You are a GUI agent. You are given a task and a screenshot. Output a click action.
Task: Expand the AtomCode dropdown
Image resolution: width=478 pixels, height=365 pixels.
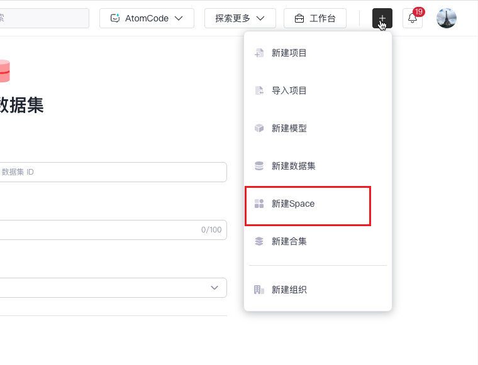[147, 18]
